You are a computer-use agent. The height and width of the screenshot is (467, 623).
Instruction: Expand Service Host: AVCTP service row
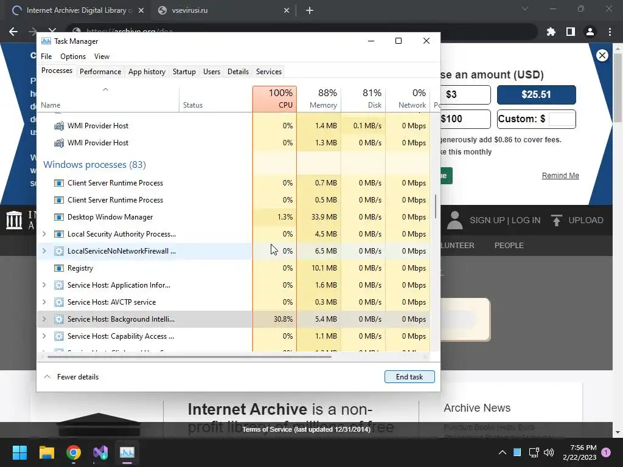pos(44,302)
